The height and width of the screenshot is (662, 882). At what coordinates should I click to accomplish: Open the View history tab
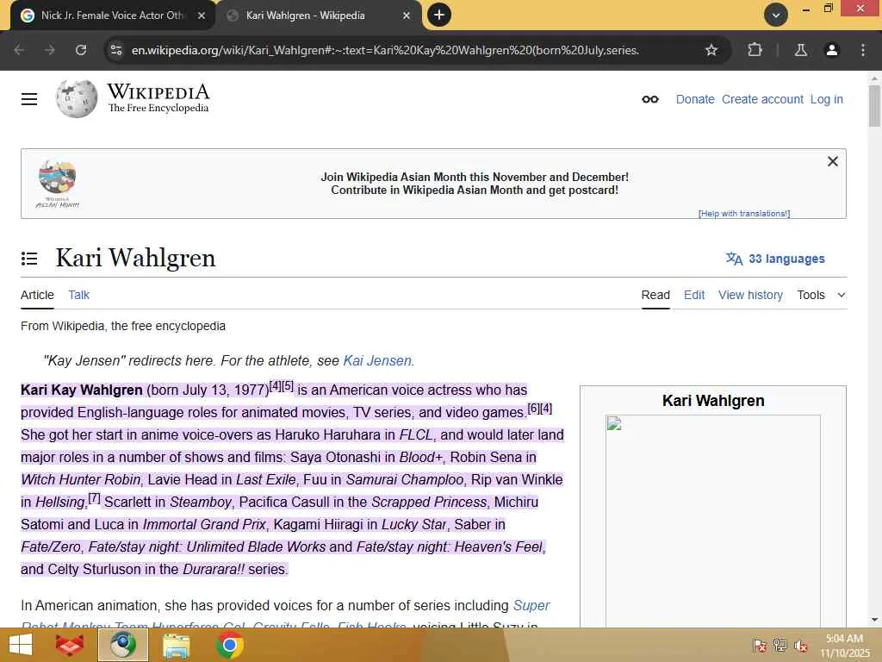coord(750,295)
